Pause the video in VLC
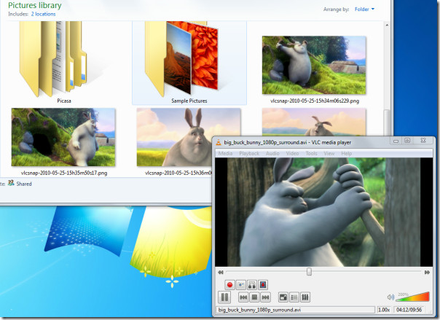The image size is (440, 320). point(224,297)
